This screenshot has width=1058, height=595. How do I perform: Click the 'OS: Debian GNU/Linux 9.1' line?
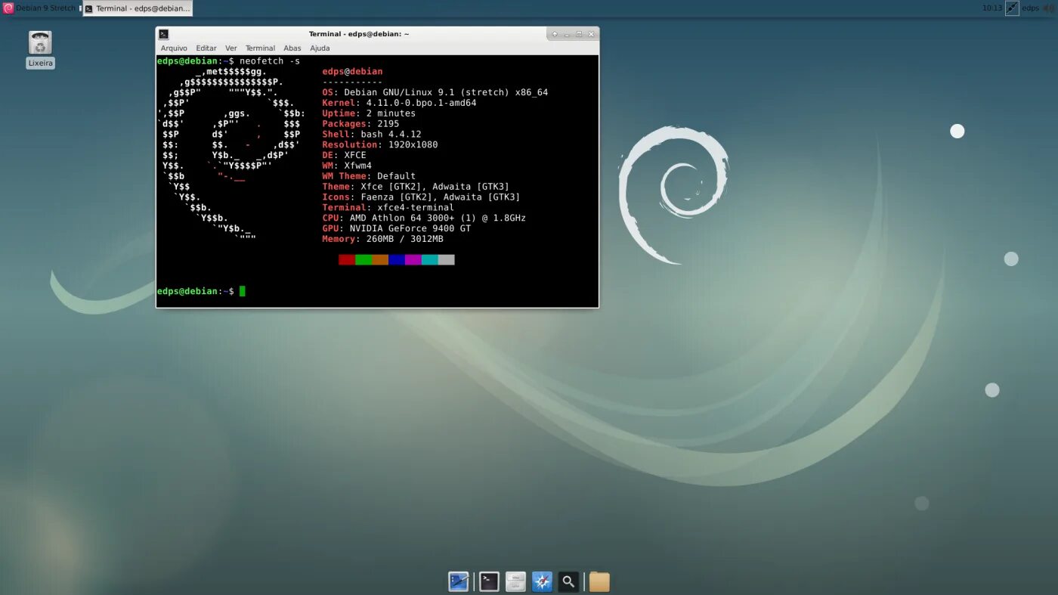coord(435,92)
